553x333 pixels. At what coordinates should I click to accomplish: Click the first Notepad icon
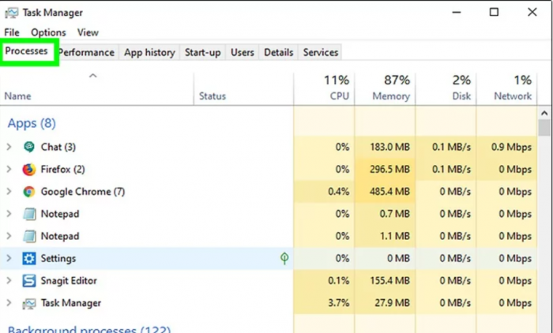coord(29,214)
